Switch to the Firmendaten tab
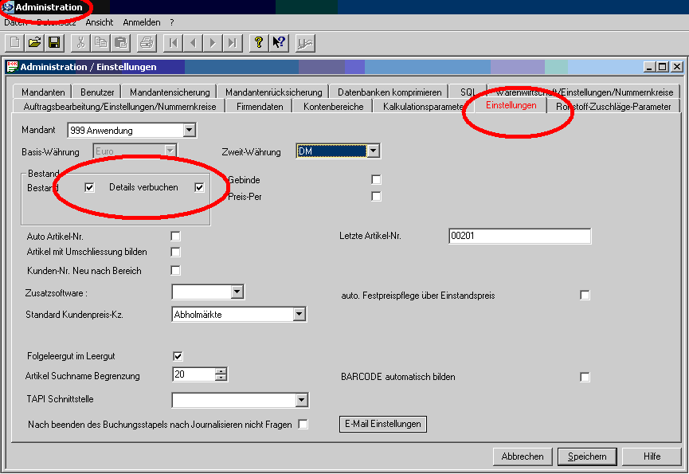 click(259, 106)
